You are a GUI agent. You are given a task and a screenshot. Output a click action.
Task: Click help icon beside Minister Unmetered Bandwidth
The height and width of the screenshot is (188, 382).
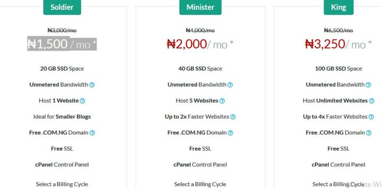(x=230, y=85)
